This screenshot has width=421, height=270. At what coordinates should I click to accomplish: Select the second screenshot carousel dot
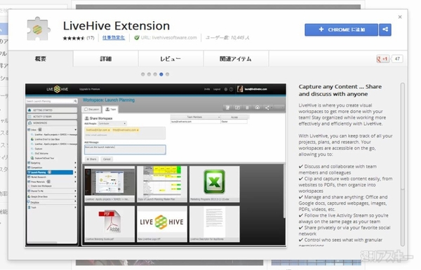149,74
